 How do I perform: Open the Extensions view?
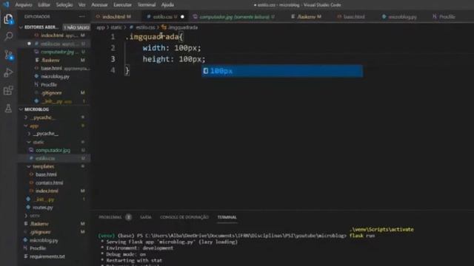(x=8, y=90)
